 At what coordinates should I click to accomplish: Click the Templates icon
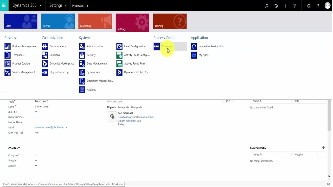pyautogui.click(x=8, y=55)
